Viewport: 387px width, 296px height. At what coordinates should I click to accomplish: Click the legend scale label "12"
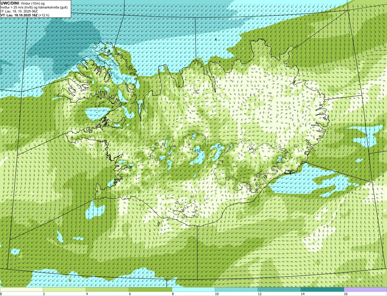pyautogui.click(x=259, y=294)
